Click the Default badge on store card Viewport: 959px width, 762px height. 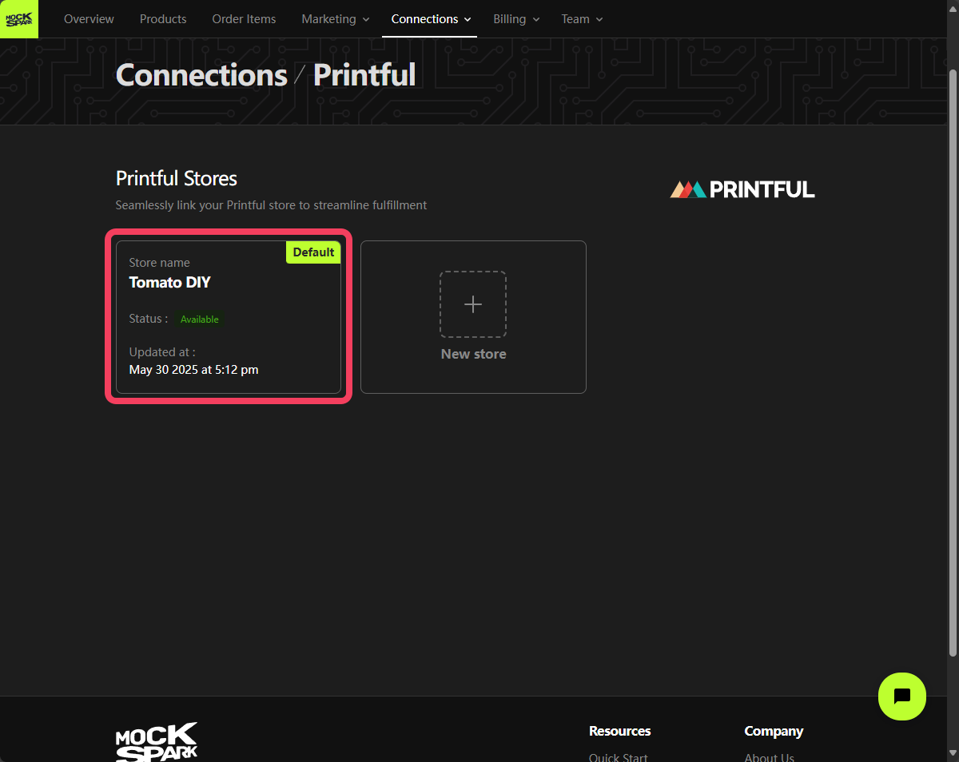tap(313, 252)
